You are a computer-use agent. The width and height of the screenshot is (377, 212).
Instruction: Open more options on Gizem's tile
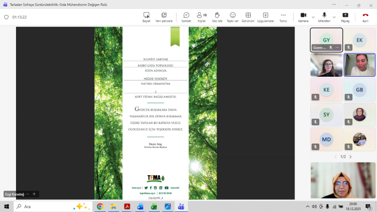pyautogui.click(x=337, y=48)
